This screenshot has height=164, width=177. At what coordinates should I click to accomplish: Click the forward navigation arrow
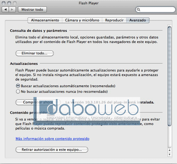coord(12,10)
